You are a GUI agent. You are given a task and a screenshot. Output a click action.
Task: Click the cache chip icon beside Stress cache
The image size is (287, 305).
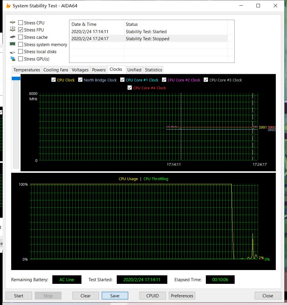pyautogui.click(x=12, y=37)
